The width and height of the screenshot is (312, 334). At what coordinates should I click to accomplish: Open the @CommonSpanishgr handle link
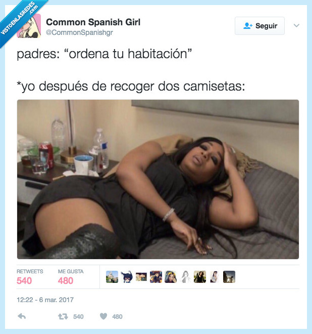coord(79,32)
